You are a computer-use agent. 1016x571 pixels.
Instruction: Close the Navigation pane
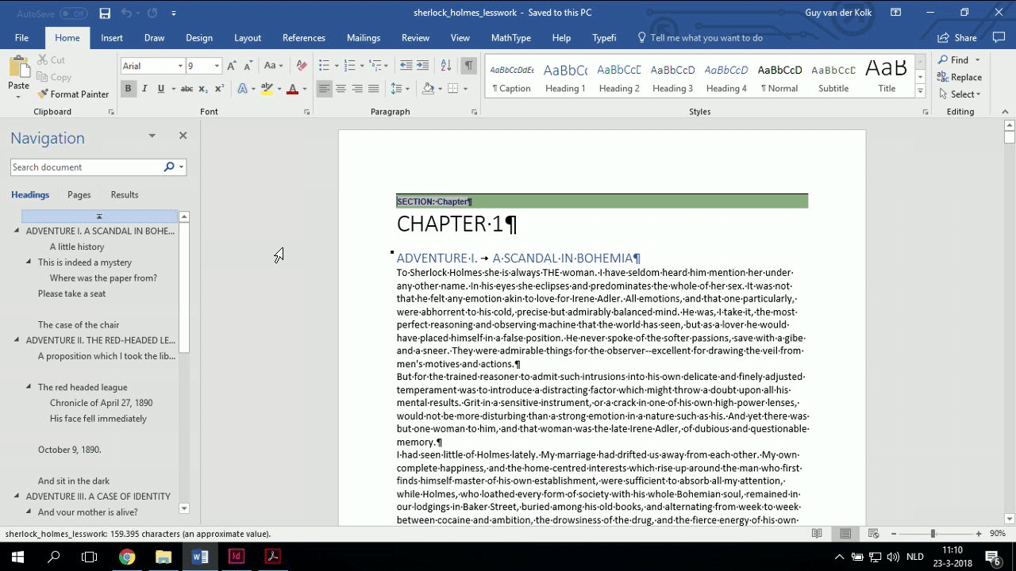tap(183, 136)
